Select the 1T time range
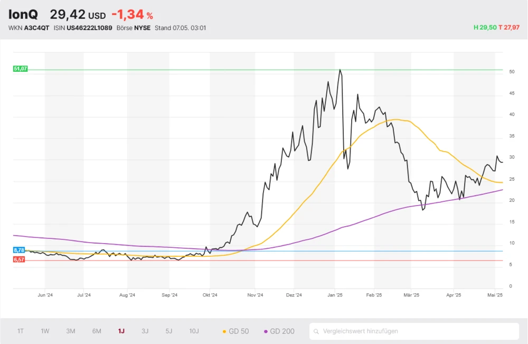 tap(21, 331)
